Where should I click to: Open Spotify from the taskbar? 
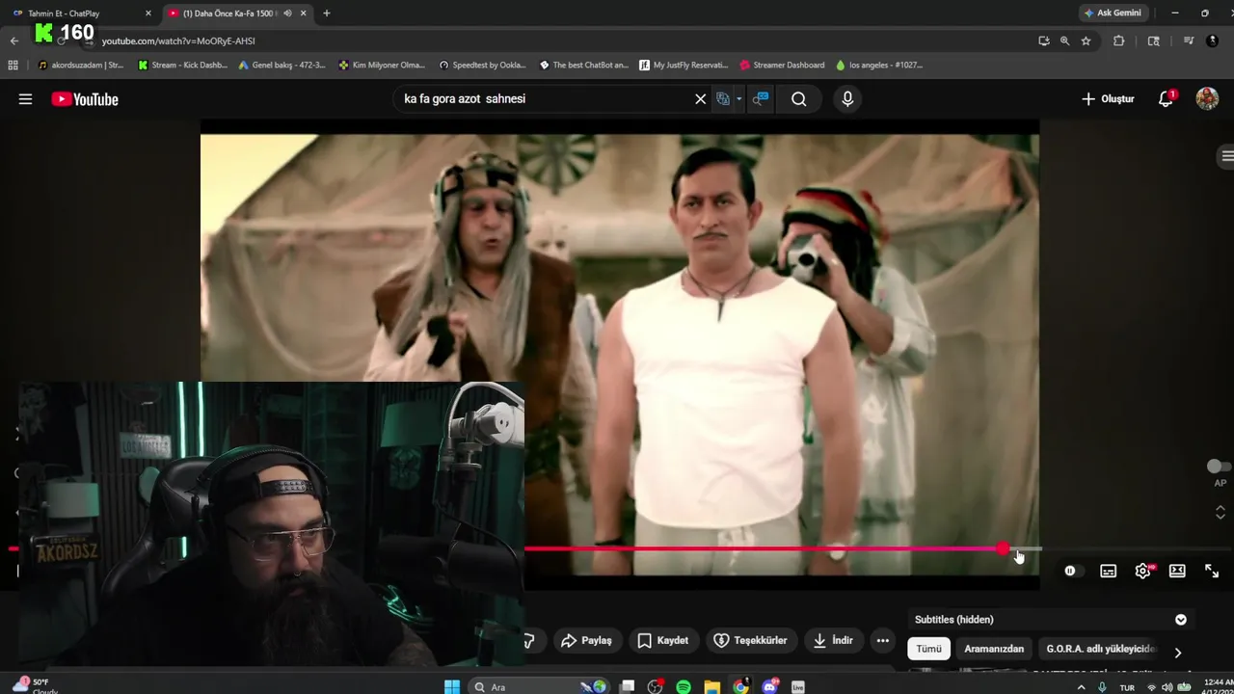click(684, 686)
